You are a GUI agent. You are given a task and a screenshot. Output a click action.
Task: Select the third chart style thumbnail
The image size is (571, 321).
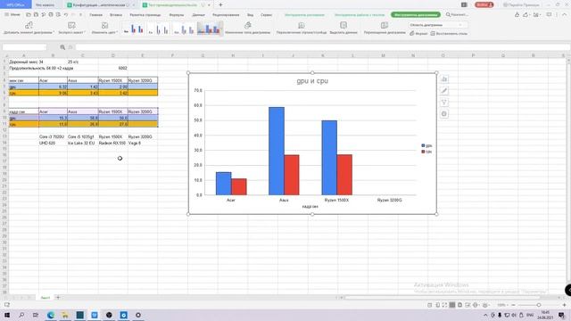point(185,29)
